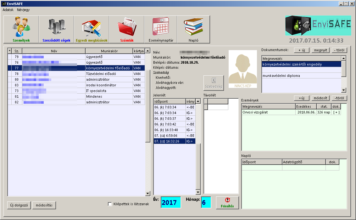Screen dimensions: 356x220
Task: Click the Hónap value field showing 6
Action: pos(206,202)
